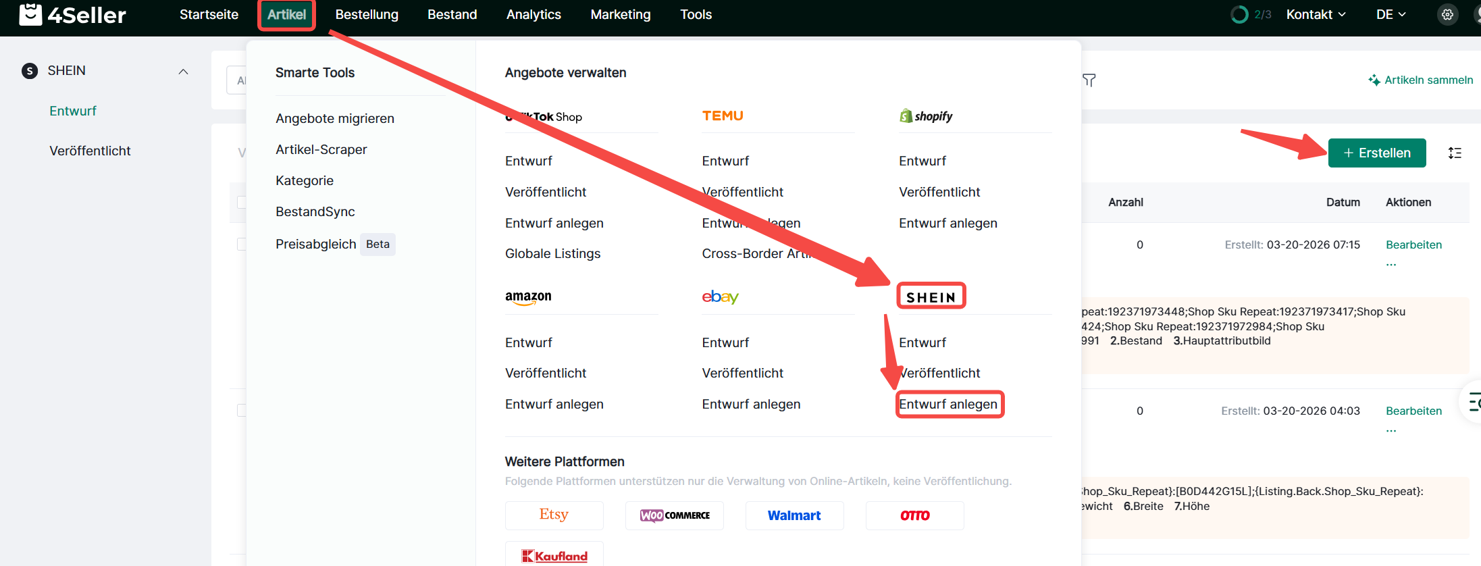Screen dimensions: 1481x566
Task: Open the Kaufland platform tile
Action: [554, 555]
